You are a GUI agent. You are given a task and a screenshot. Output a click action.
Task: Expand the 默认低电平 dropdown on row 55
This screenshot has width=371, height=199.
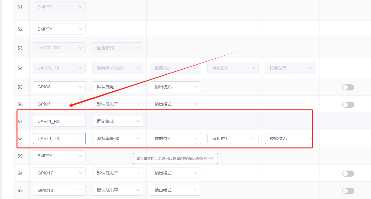[x=118, y=87]
